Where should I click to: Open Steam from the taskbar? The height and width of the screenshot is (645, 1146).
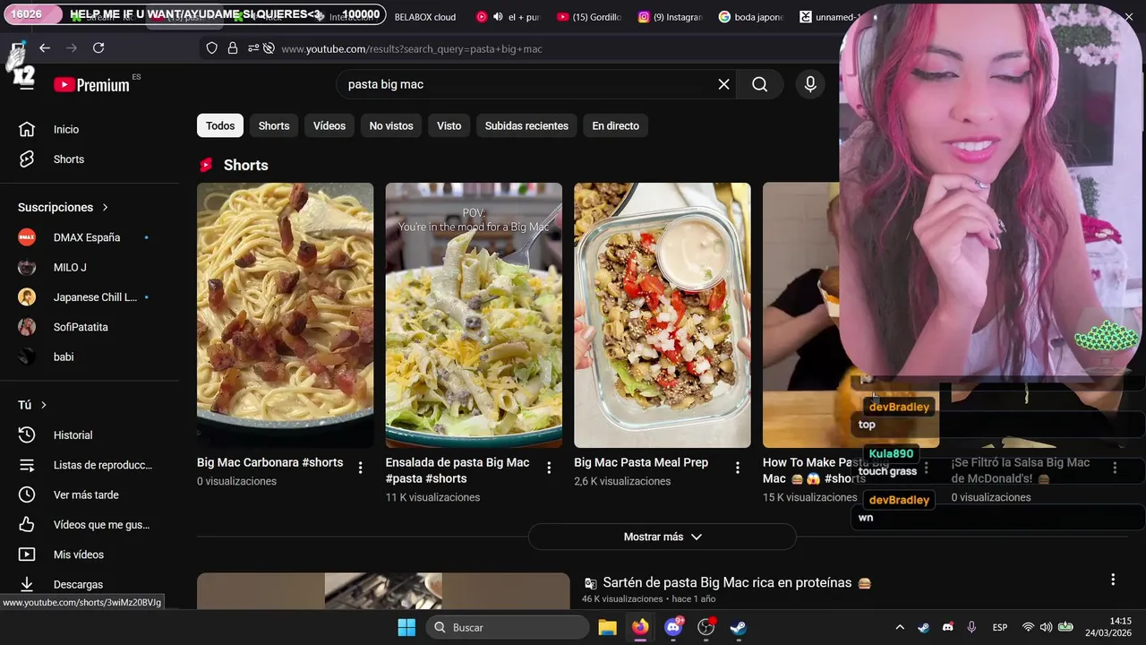click(x=739, y=627)
